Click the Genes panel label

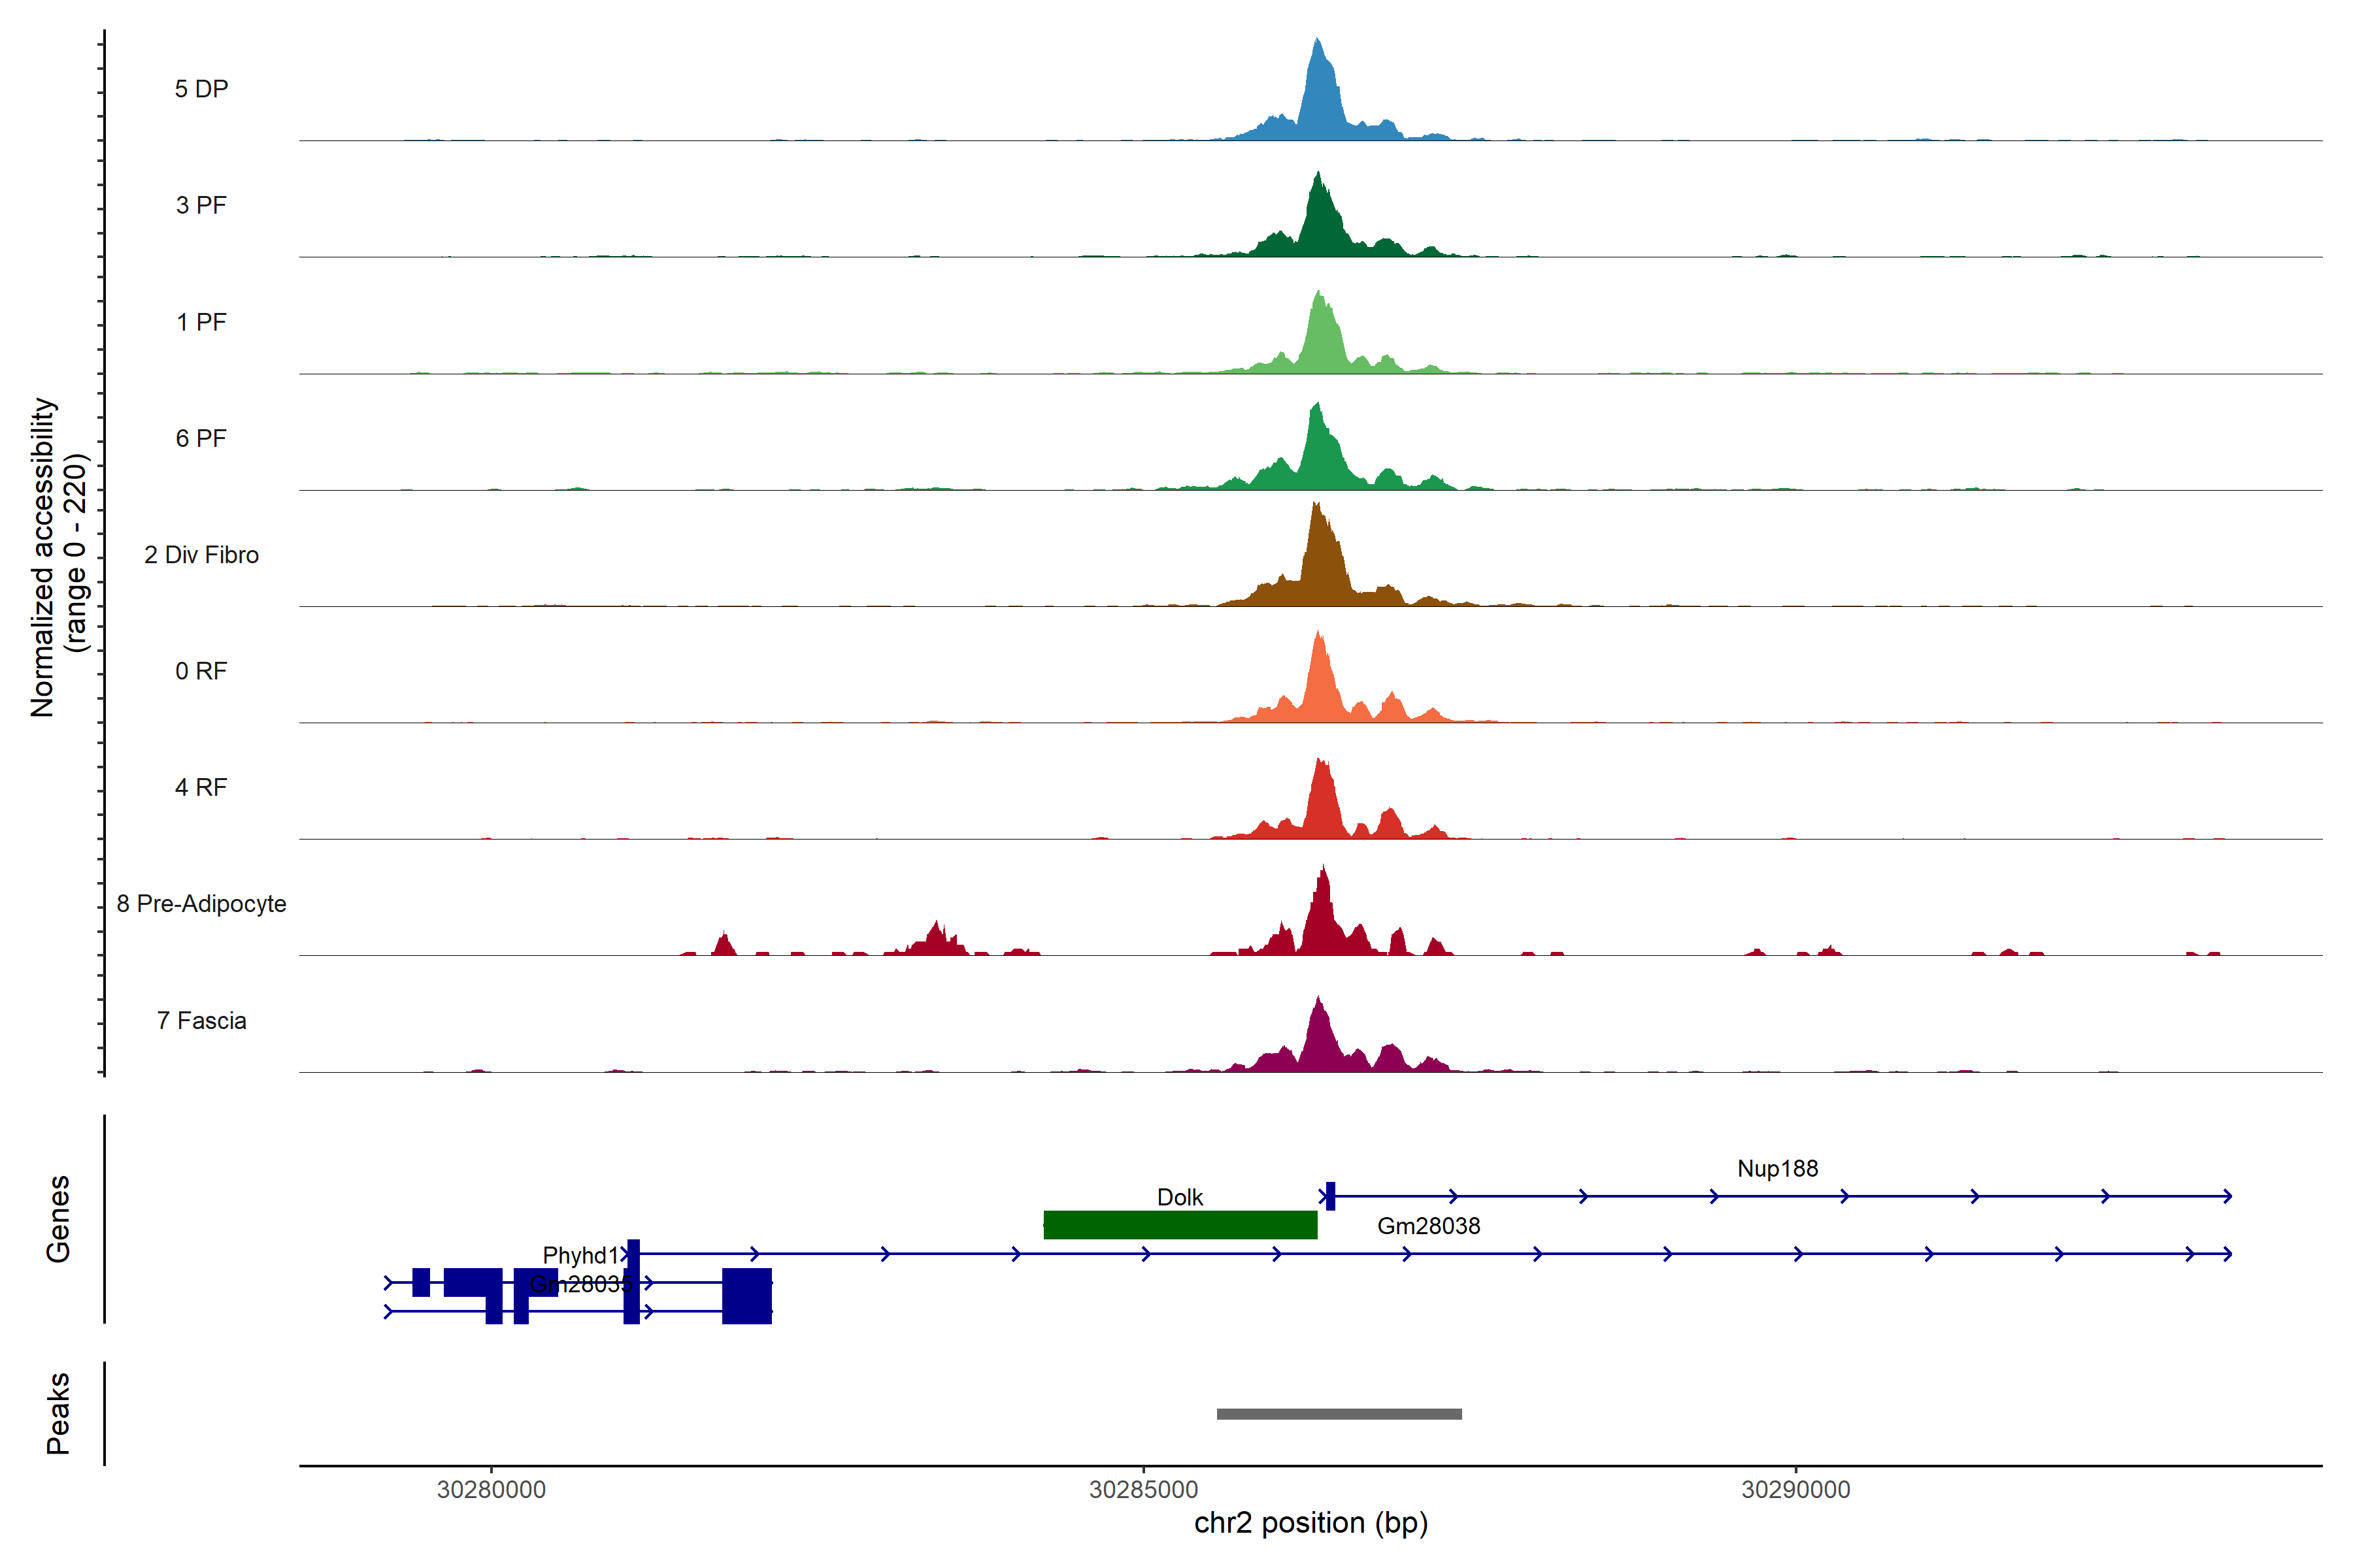[x=58, y=1219]
